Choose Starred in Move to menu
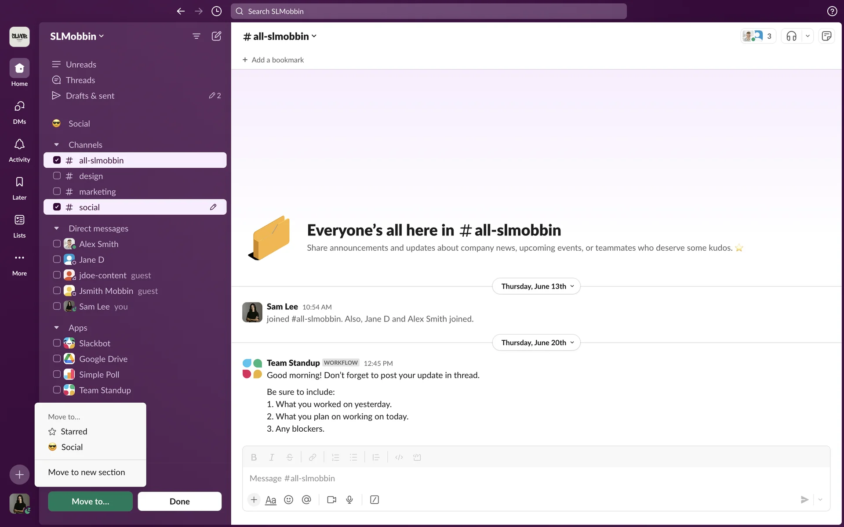 (74, 431)
